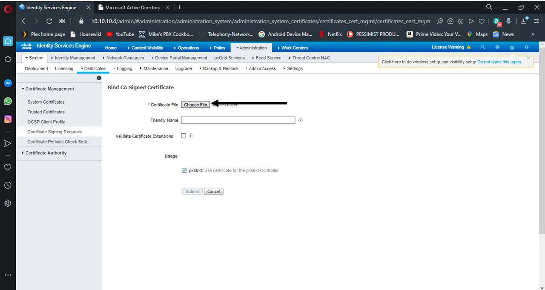Open sidebar three-dot setup menu
Viewport: 545px width, 290px height.
[x=8, y=275]
